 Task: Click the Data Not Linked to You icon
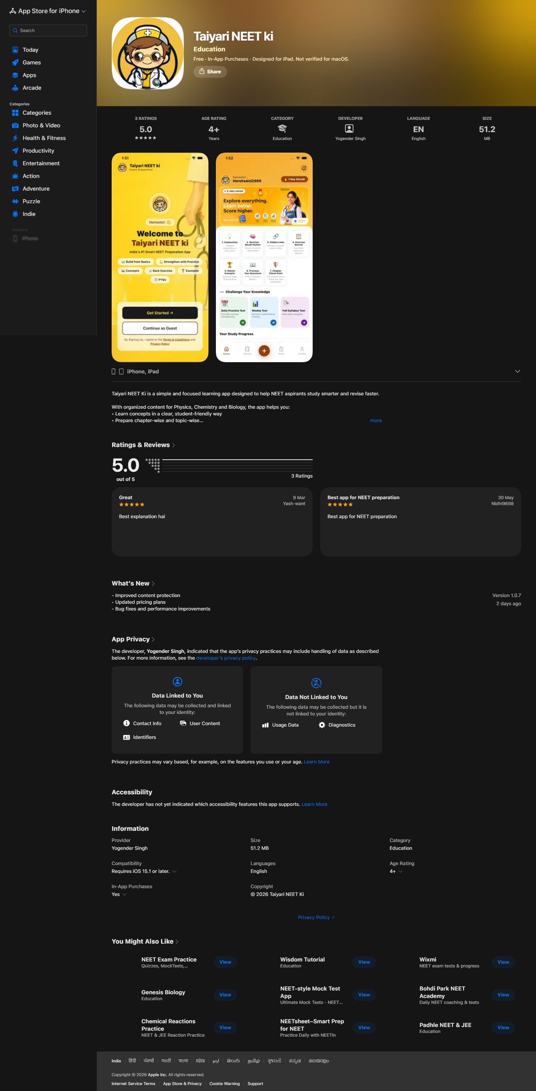pyautogui.click(x=316, y=683)
